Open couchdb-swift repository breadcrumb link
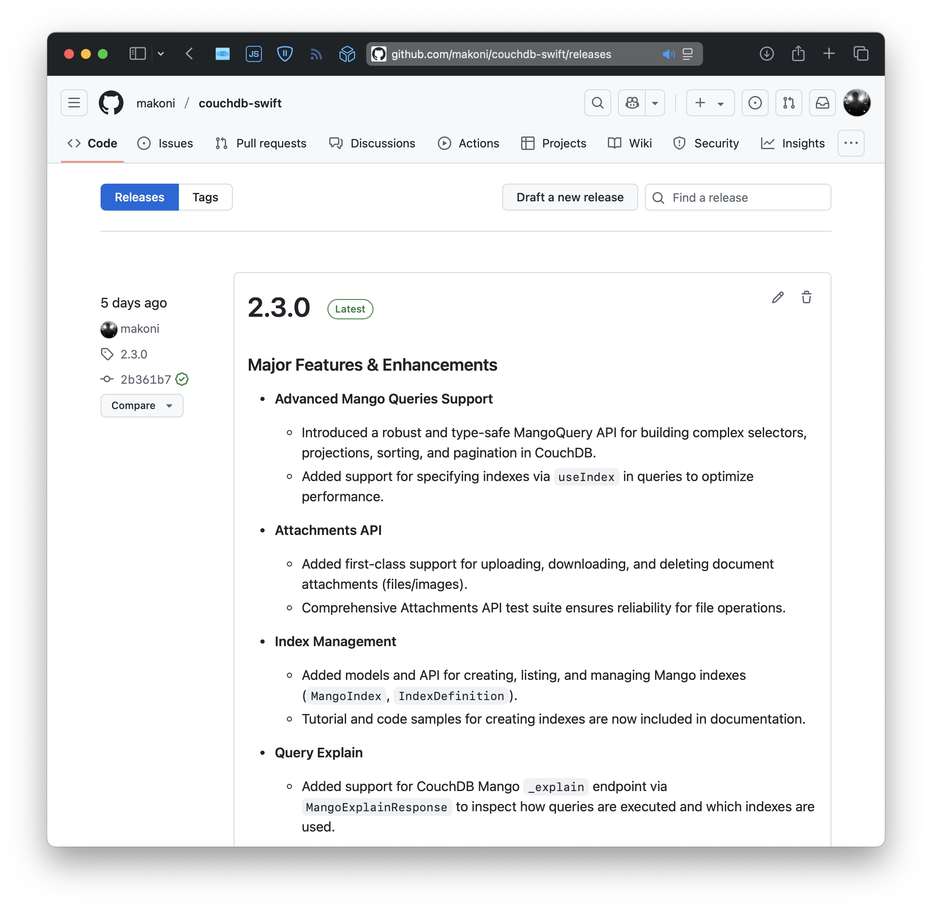Image resolution: width=932 pixels, height=909 pixels. [240, 103]
